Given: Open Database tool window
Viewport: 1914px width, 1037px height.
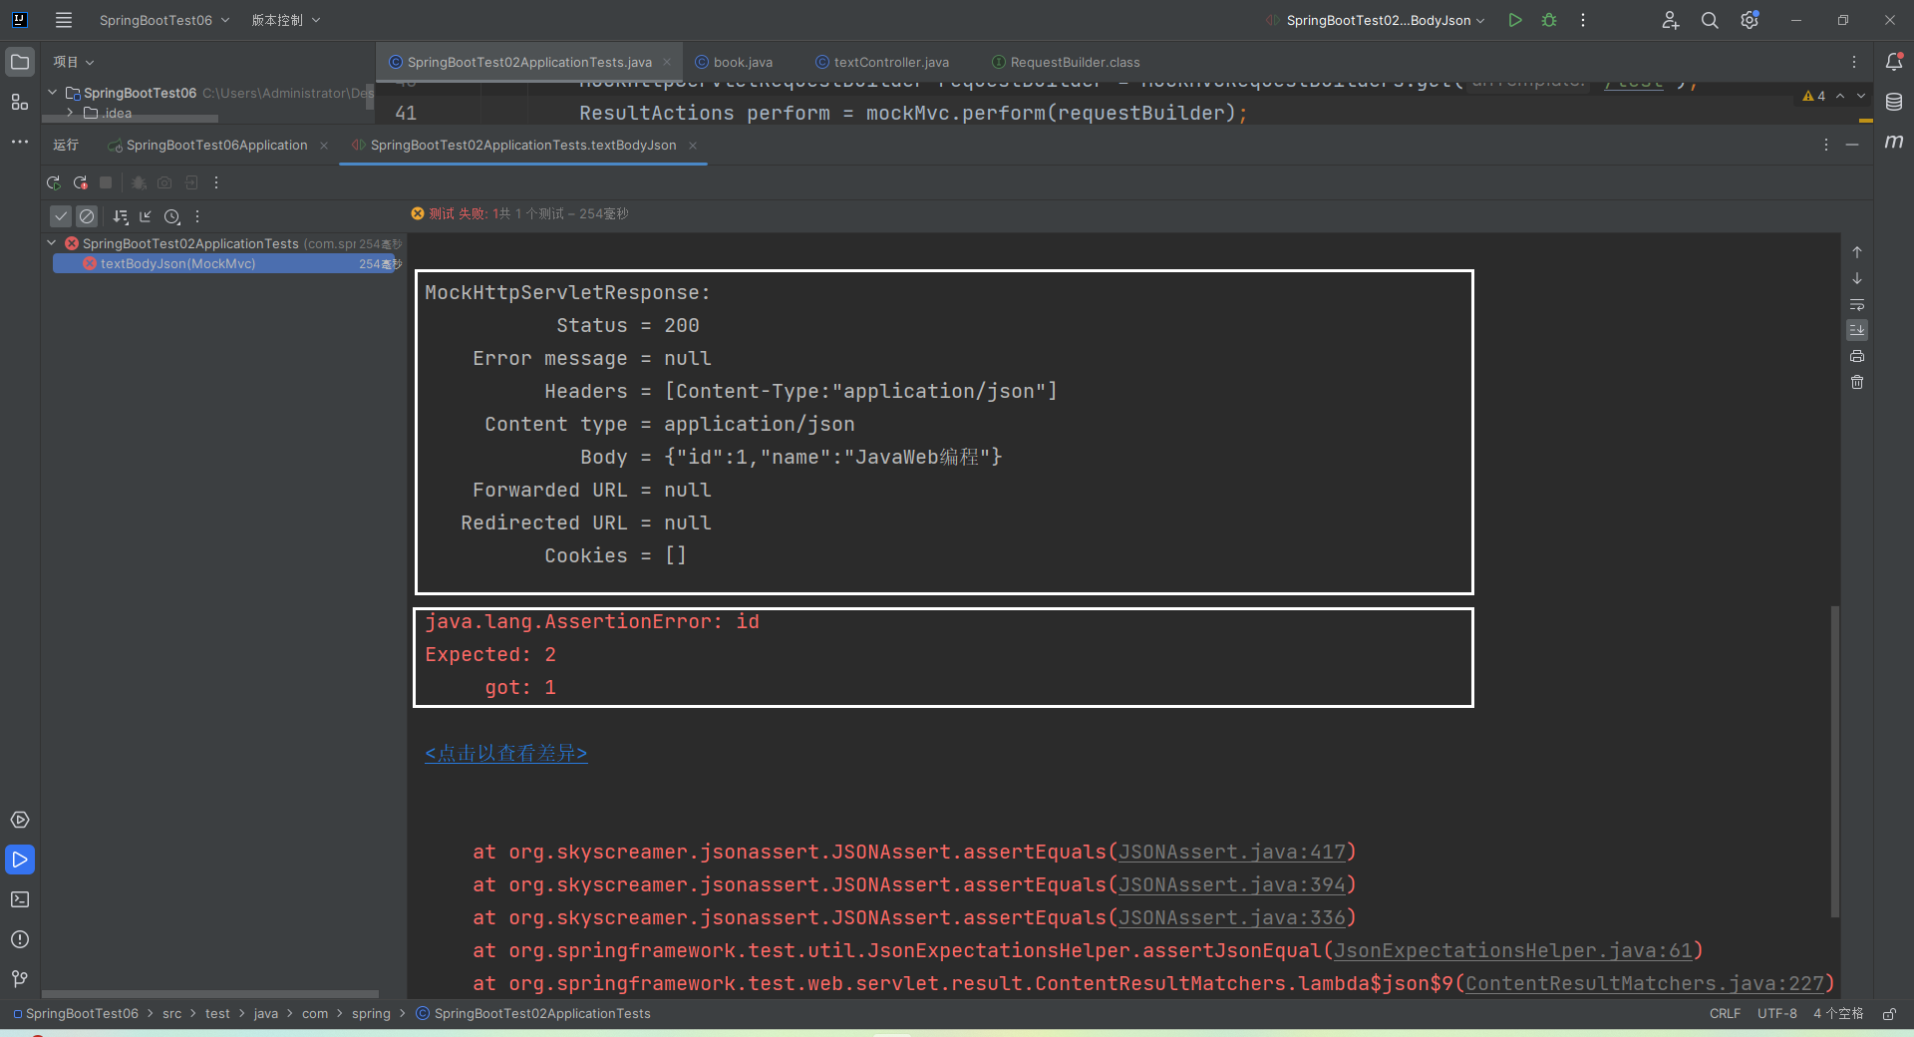Looking at the screenshot, I should click(1894, 102).
